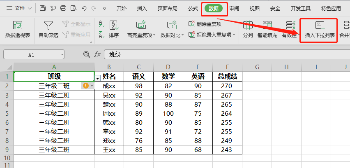Click the fx insert function button
Viewport: 350px width, 168px height.
point(97,54)
